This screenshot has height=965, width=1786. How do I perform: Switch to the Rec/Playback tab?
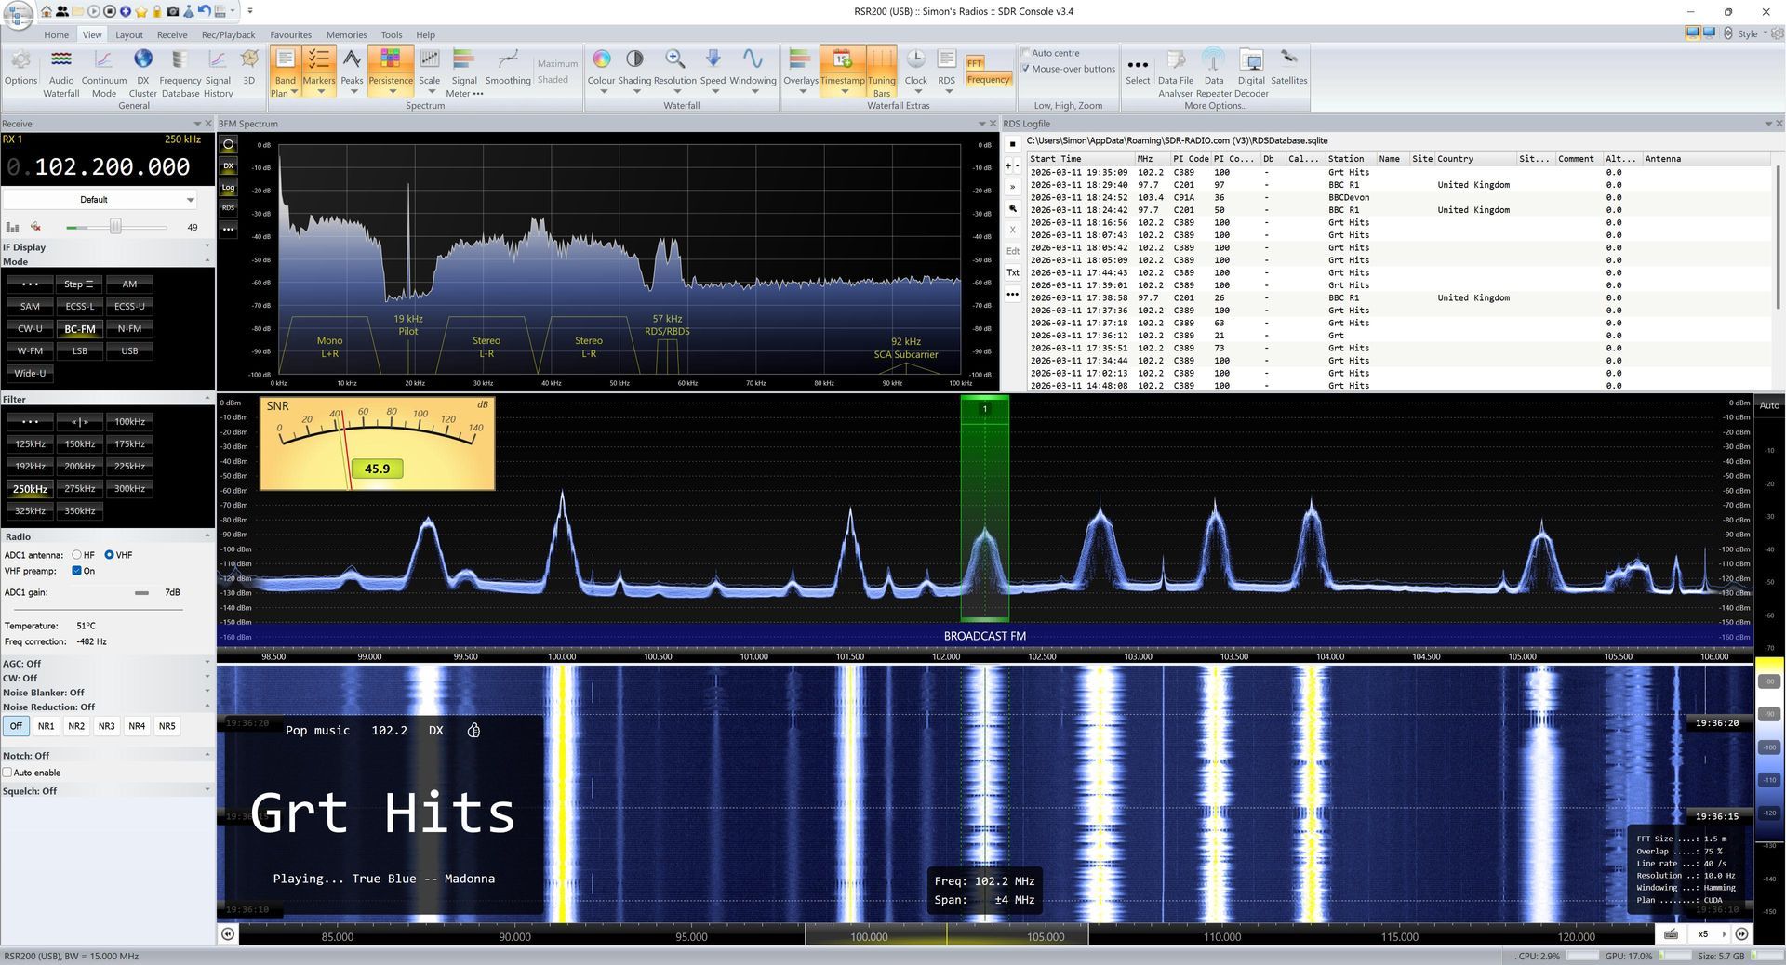[228, 35]
